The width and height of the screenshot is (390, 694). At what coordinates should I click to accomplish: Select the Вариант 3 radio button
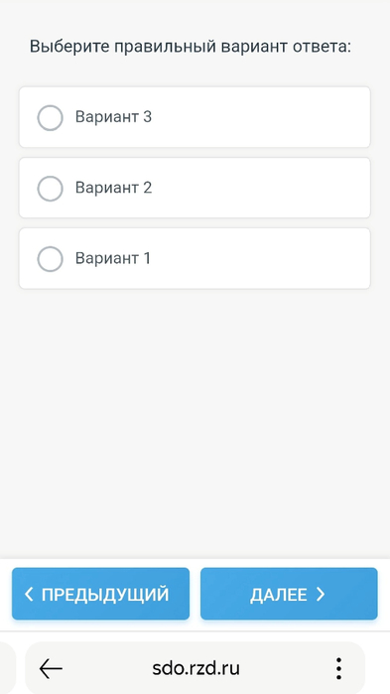coord(50,118)
